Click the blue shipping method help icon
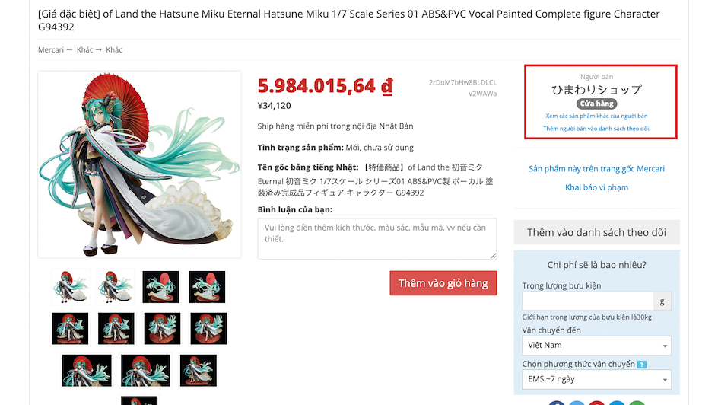This screenshot has height=405, width=718. tap(642, 365)
